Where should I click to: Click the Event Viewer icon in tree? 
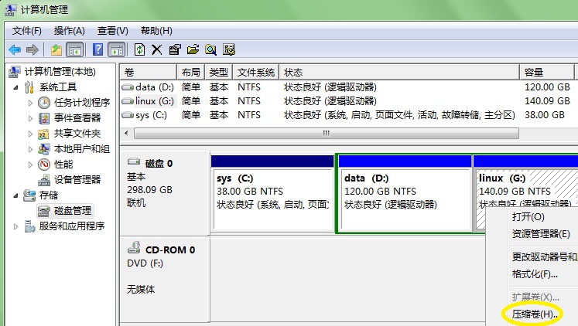coord(44,118)
